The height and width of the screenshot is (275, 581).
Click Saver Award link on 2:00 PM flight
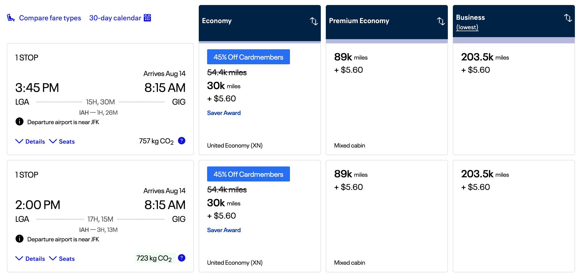[224, 230]
